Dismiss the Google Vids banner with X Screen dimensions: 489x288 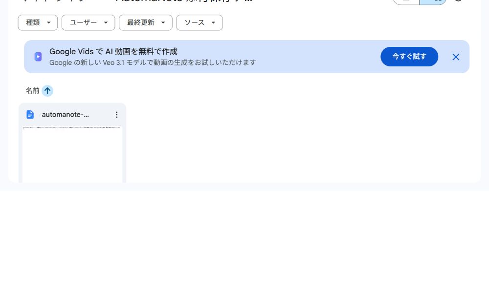(x=456, y=57)
